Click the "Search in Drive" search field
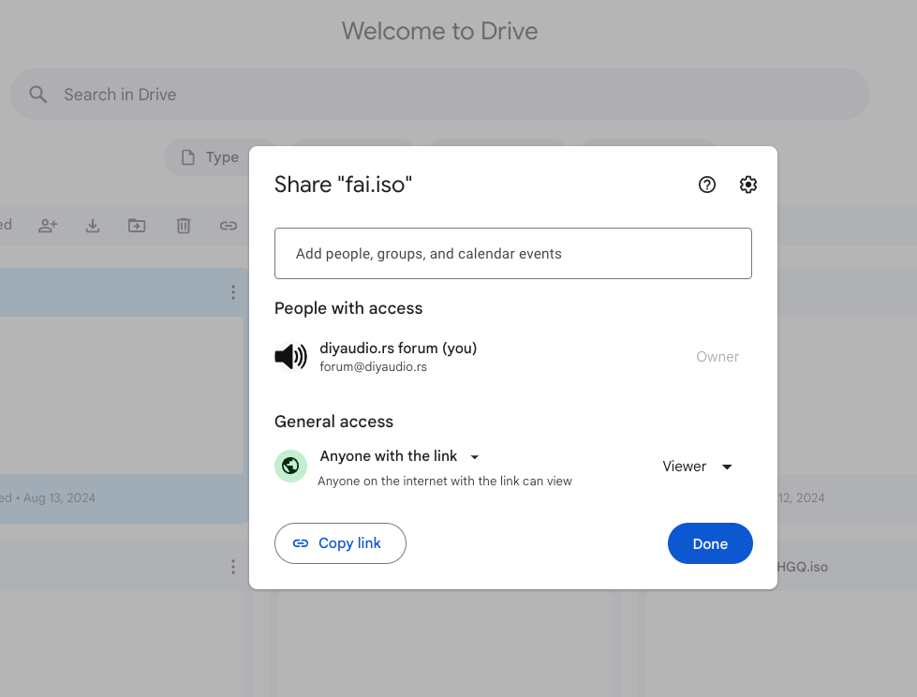The image size is (917, 697). click(x=440, y=95)
